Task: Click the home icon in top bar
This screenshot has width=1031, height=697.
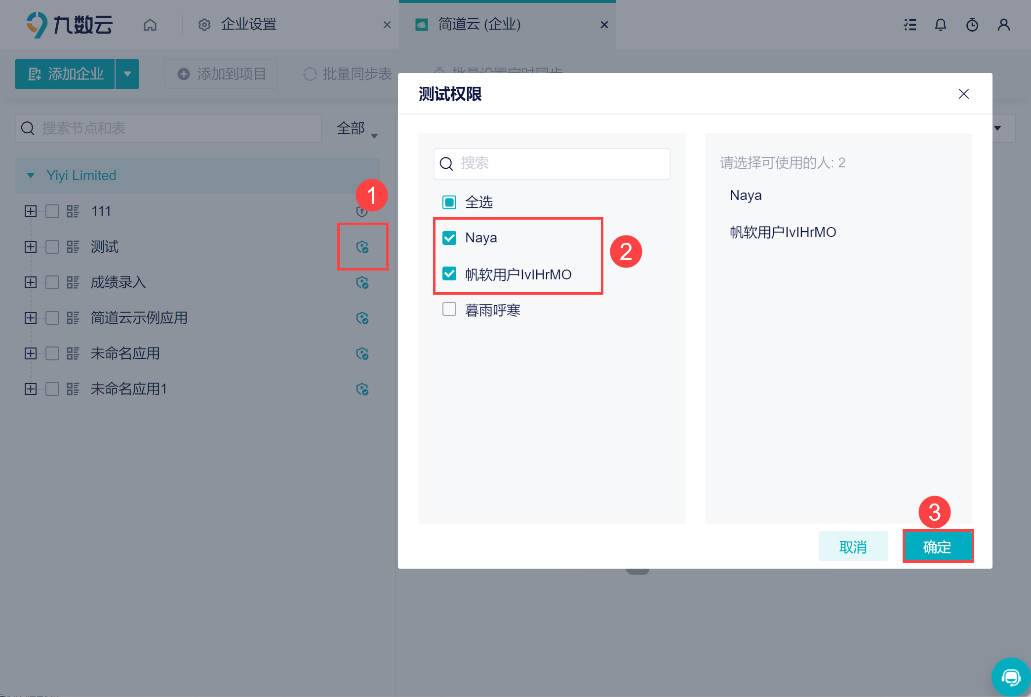Action: coord(150,25)
